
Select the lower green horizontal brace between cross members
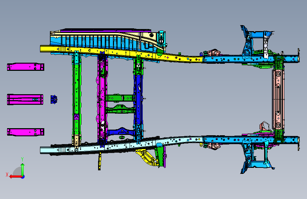tap(120, 109)
